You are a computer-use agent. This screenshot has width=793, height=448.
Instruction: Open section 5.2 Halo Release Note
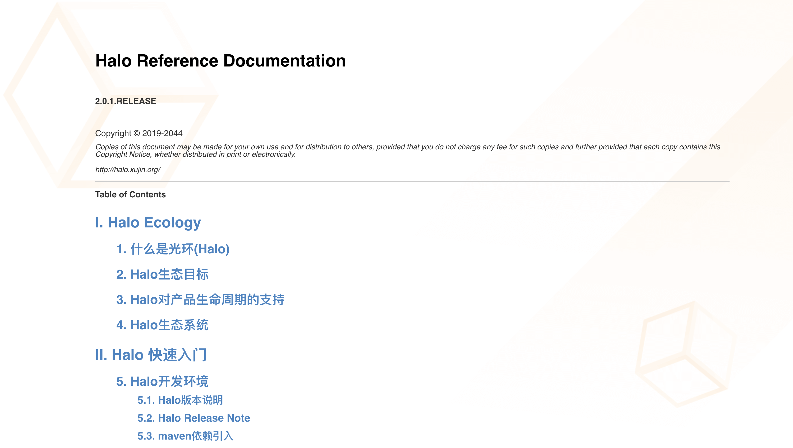[193, 418]
